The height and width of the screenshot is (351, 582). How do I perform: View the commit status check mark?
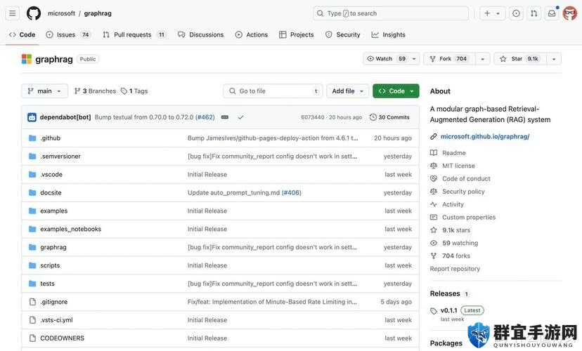(x=240, y=117)
